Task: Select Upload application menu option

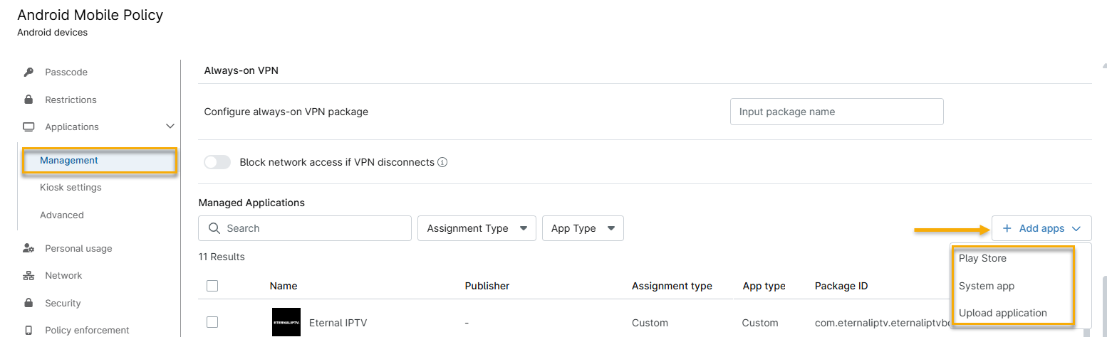Action: pyautogui.click(x=1002, y=314)
